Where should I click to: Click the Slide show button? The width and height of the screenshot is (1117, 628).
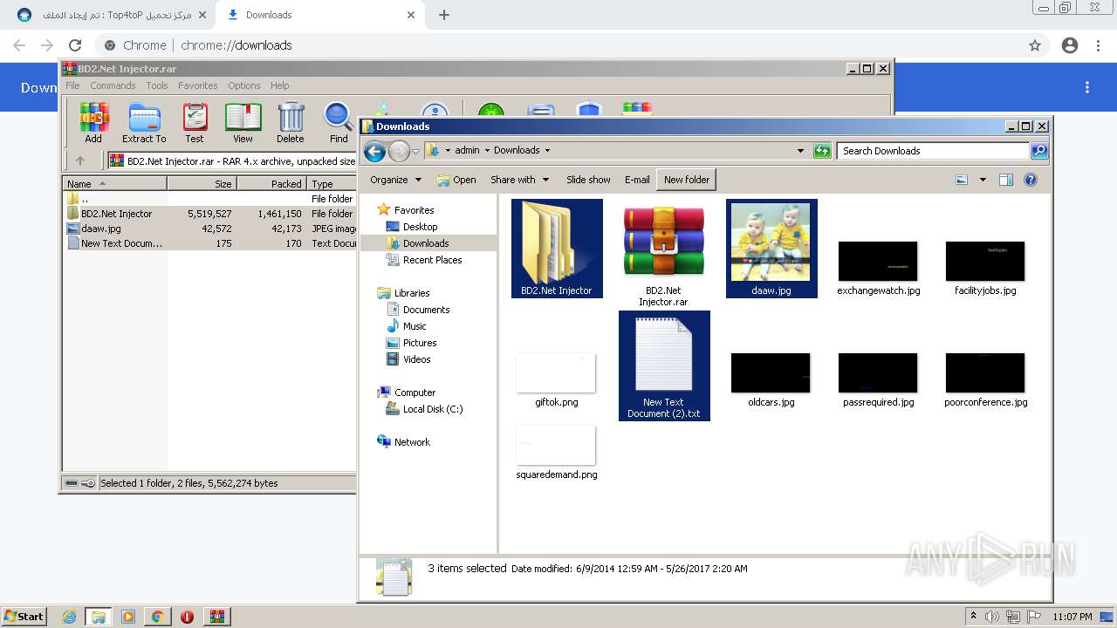[x=588, y=180]
